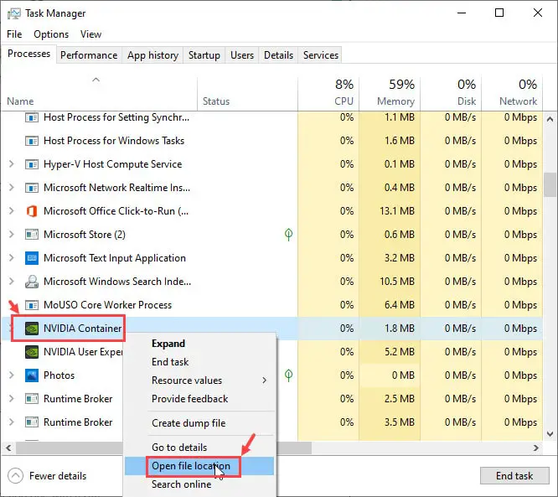Sort by the Memory column header

tap(390, 92)
